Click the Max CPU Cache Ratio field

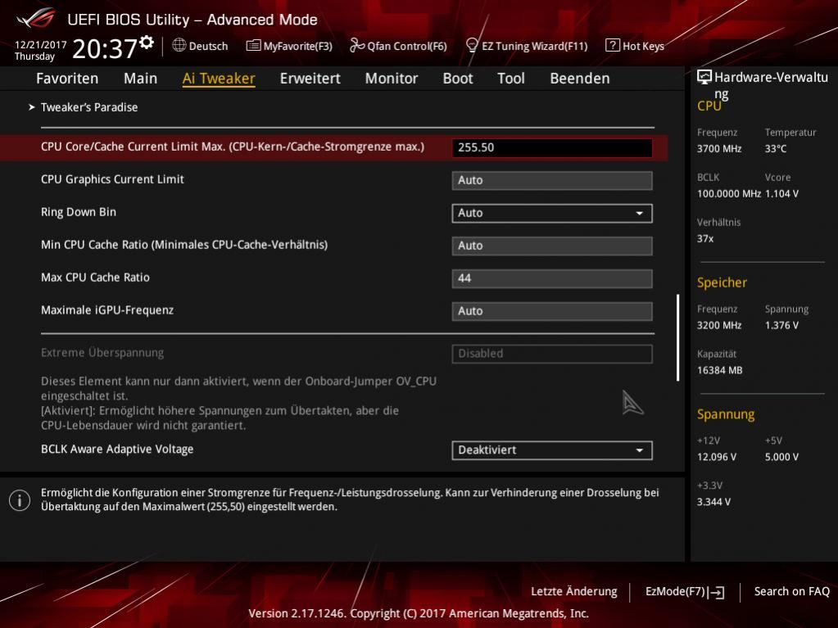[552, 278]
